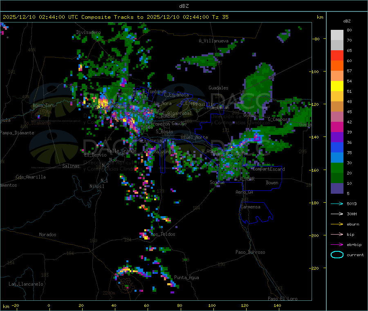Screen dimensions: 368x311
Task: Select the 'Pampa_Diamante' place label
Action: [17, 133]
